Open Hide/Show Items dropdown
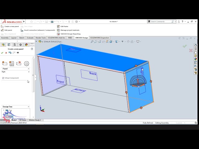199x149 pixels. pos(123,42)
